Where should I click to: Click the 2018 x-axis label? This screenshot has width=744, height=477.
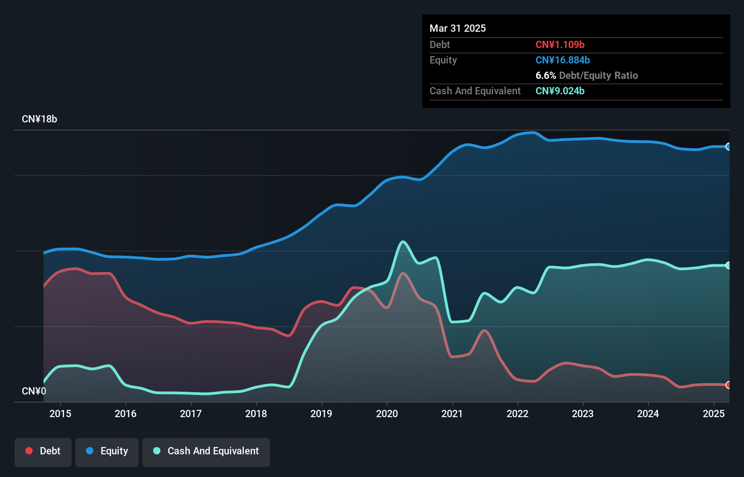click(x=256, y=414)
